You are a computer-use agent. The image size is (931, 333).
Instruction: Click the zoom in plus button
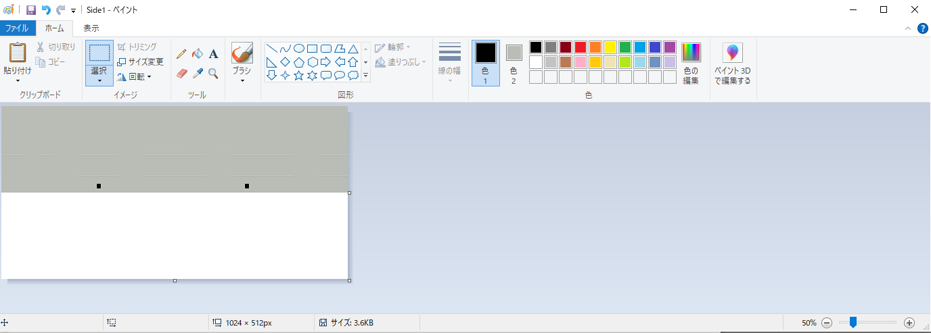click(909, 323)
